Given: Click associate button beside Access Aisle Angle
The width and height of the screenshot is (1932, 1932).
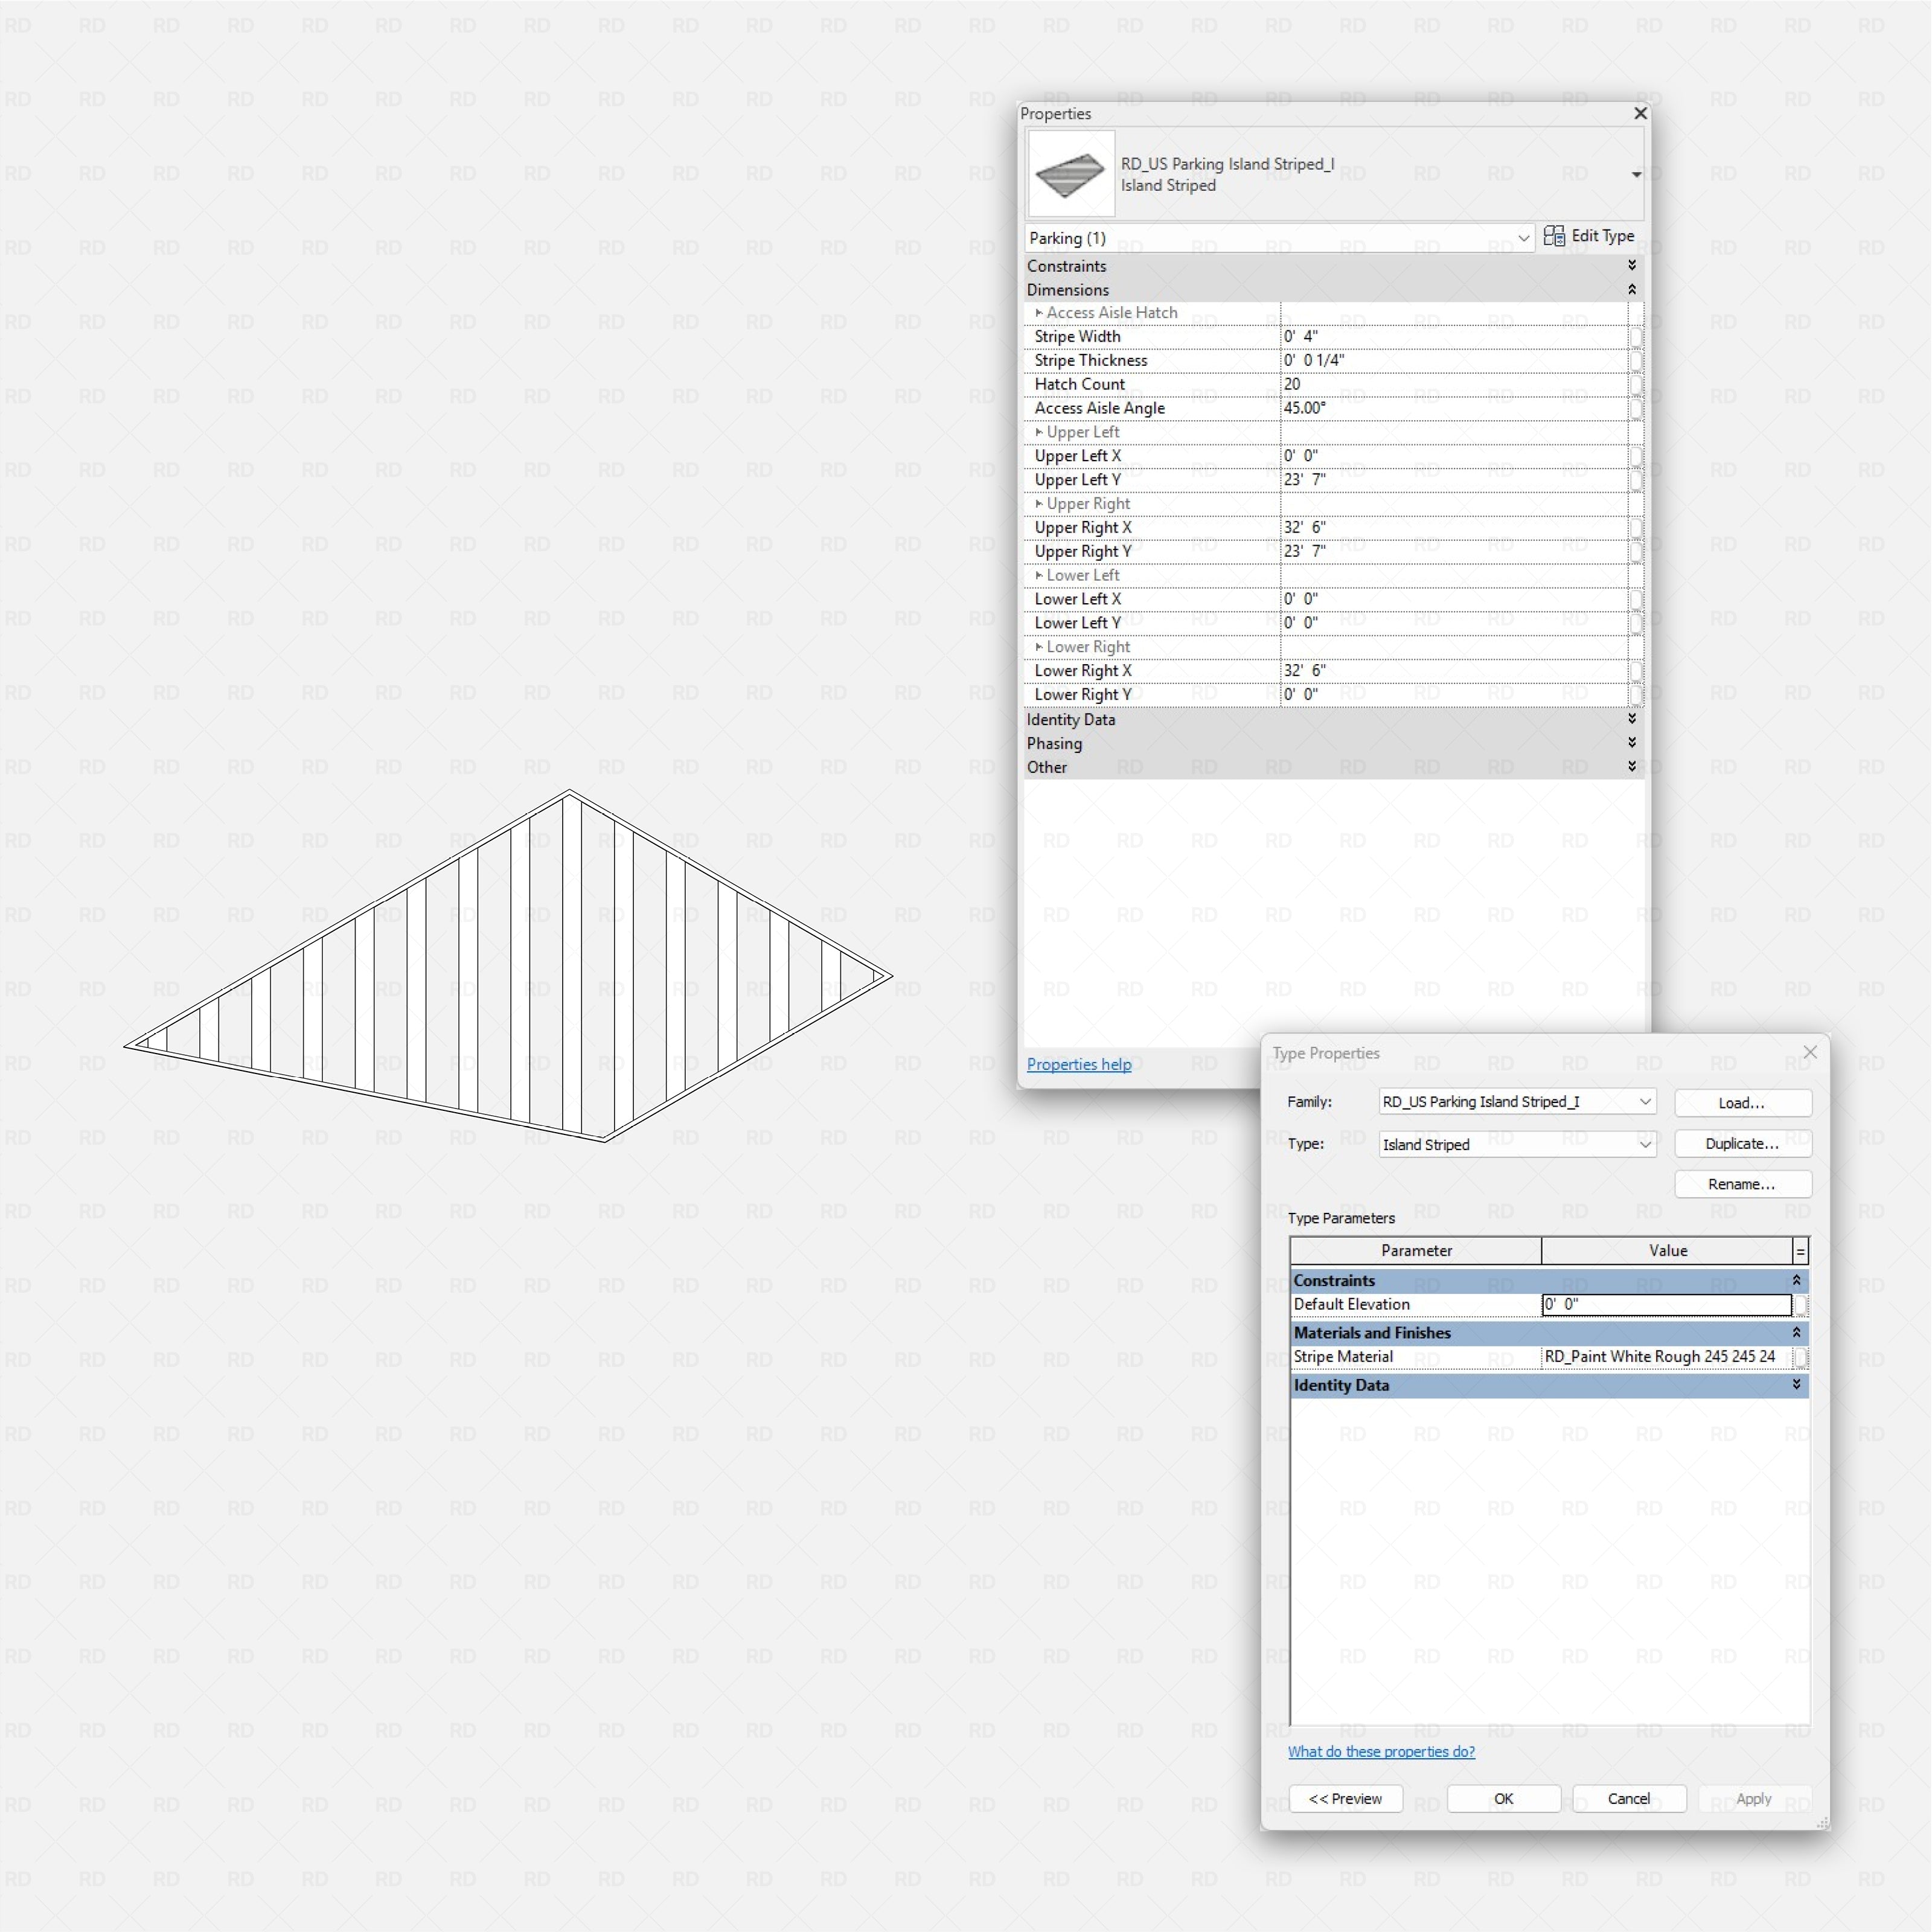Looking at the screenshot, I should click(1636, 408).
